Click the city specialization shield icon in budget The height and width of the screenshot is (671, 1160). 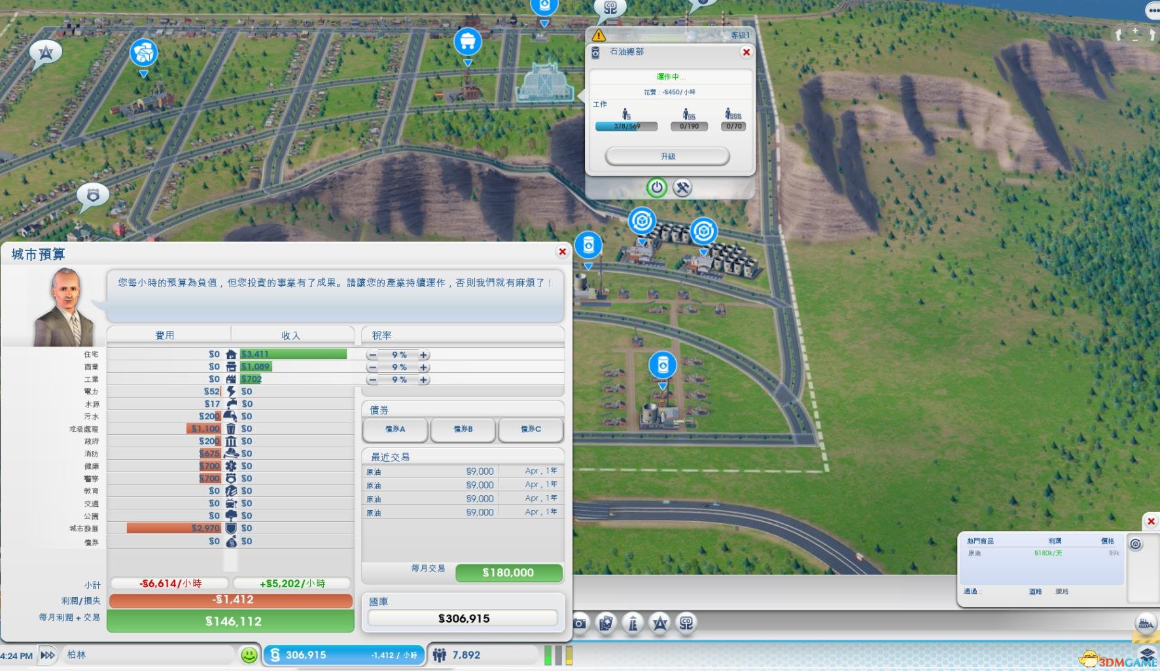click(231, 528)
